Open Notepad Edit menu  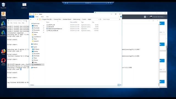(11, 23)
